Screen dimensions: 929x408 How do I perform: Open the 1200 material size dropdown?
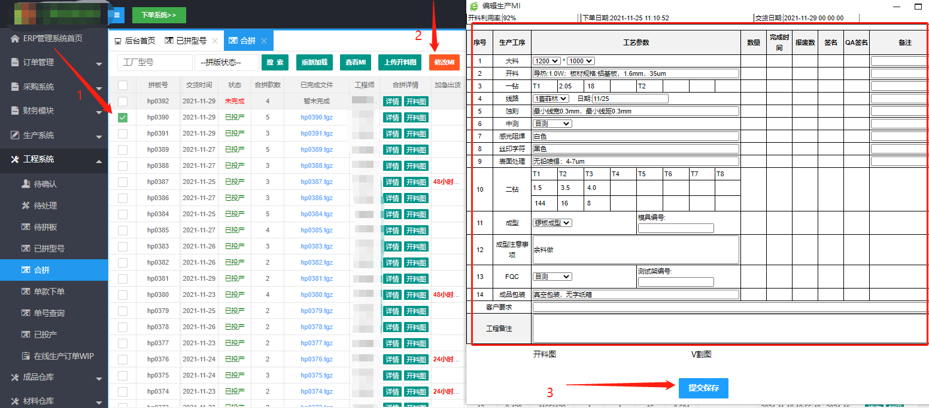547,61
